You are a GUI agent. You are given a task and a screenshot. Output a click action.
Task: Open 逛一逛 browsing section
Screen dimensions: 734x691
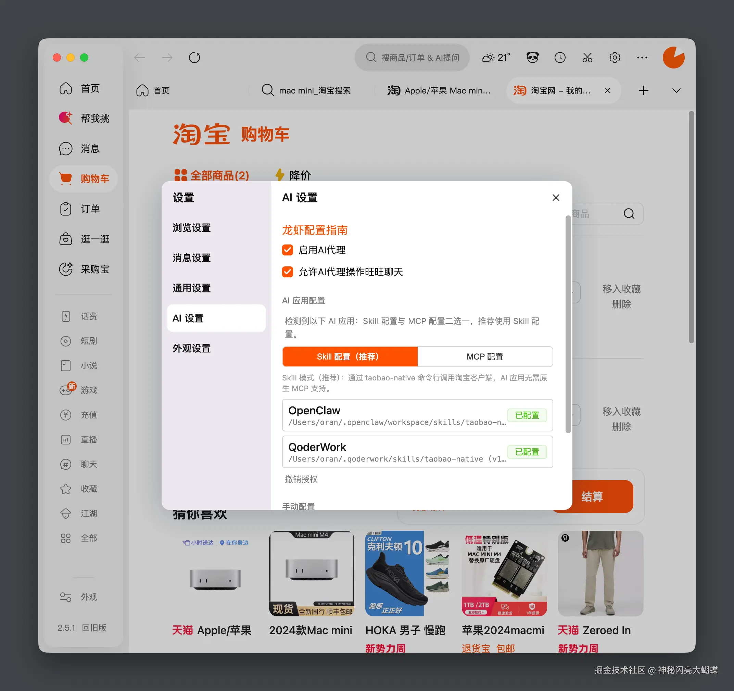[66, 239]
